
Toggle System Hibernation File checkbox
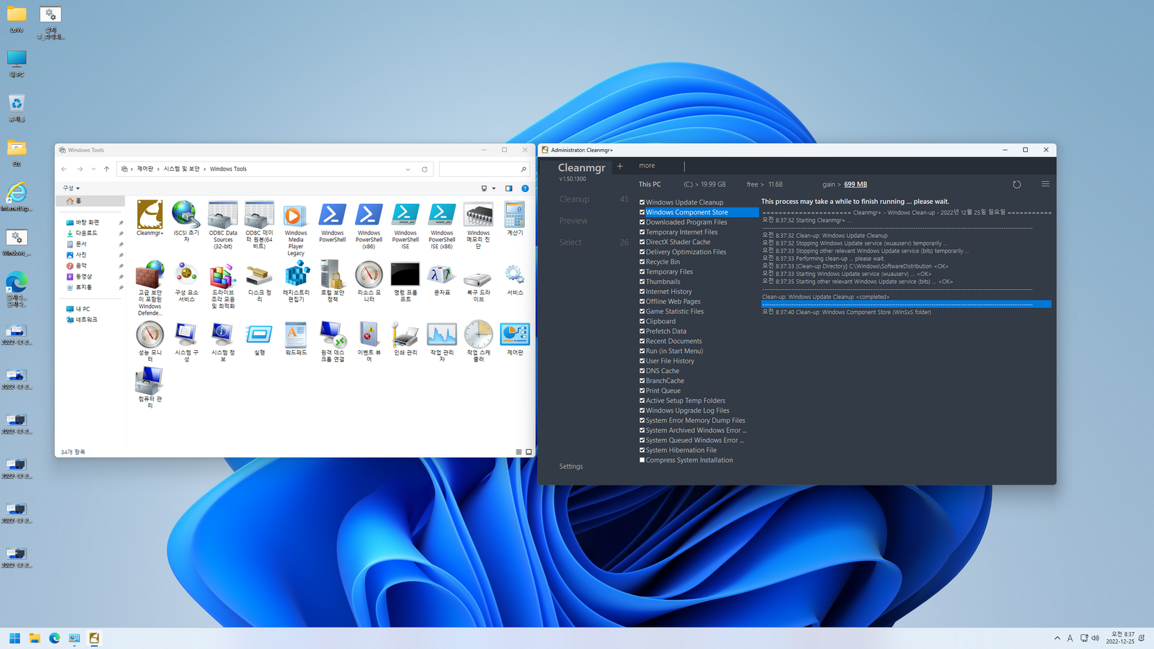click(642, 450)
